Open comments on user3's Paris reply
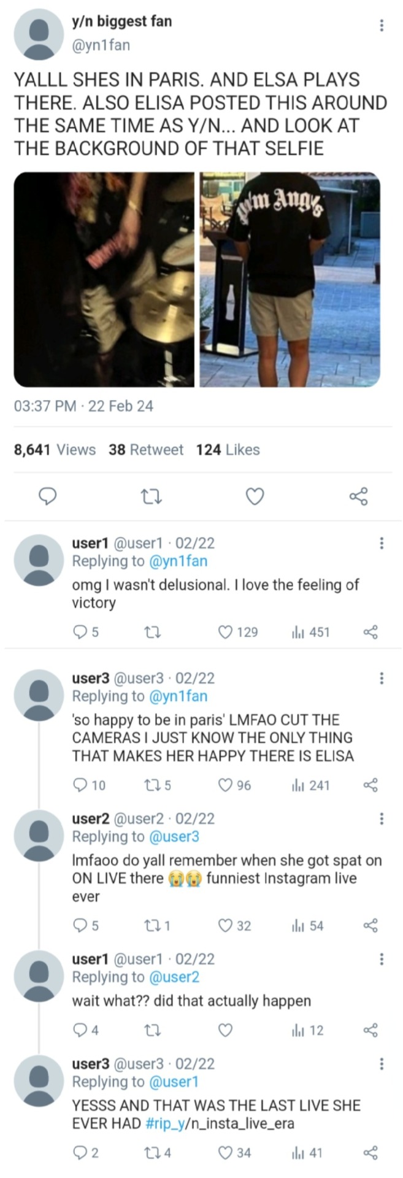 (80, 785)
